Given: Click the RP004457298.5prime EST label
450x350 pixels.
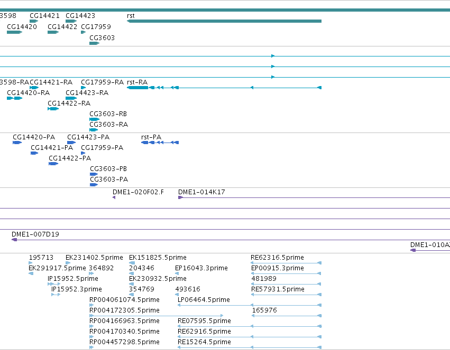Looking at the screenshot, I should coord(124,342).
